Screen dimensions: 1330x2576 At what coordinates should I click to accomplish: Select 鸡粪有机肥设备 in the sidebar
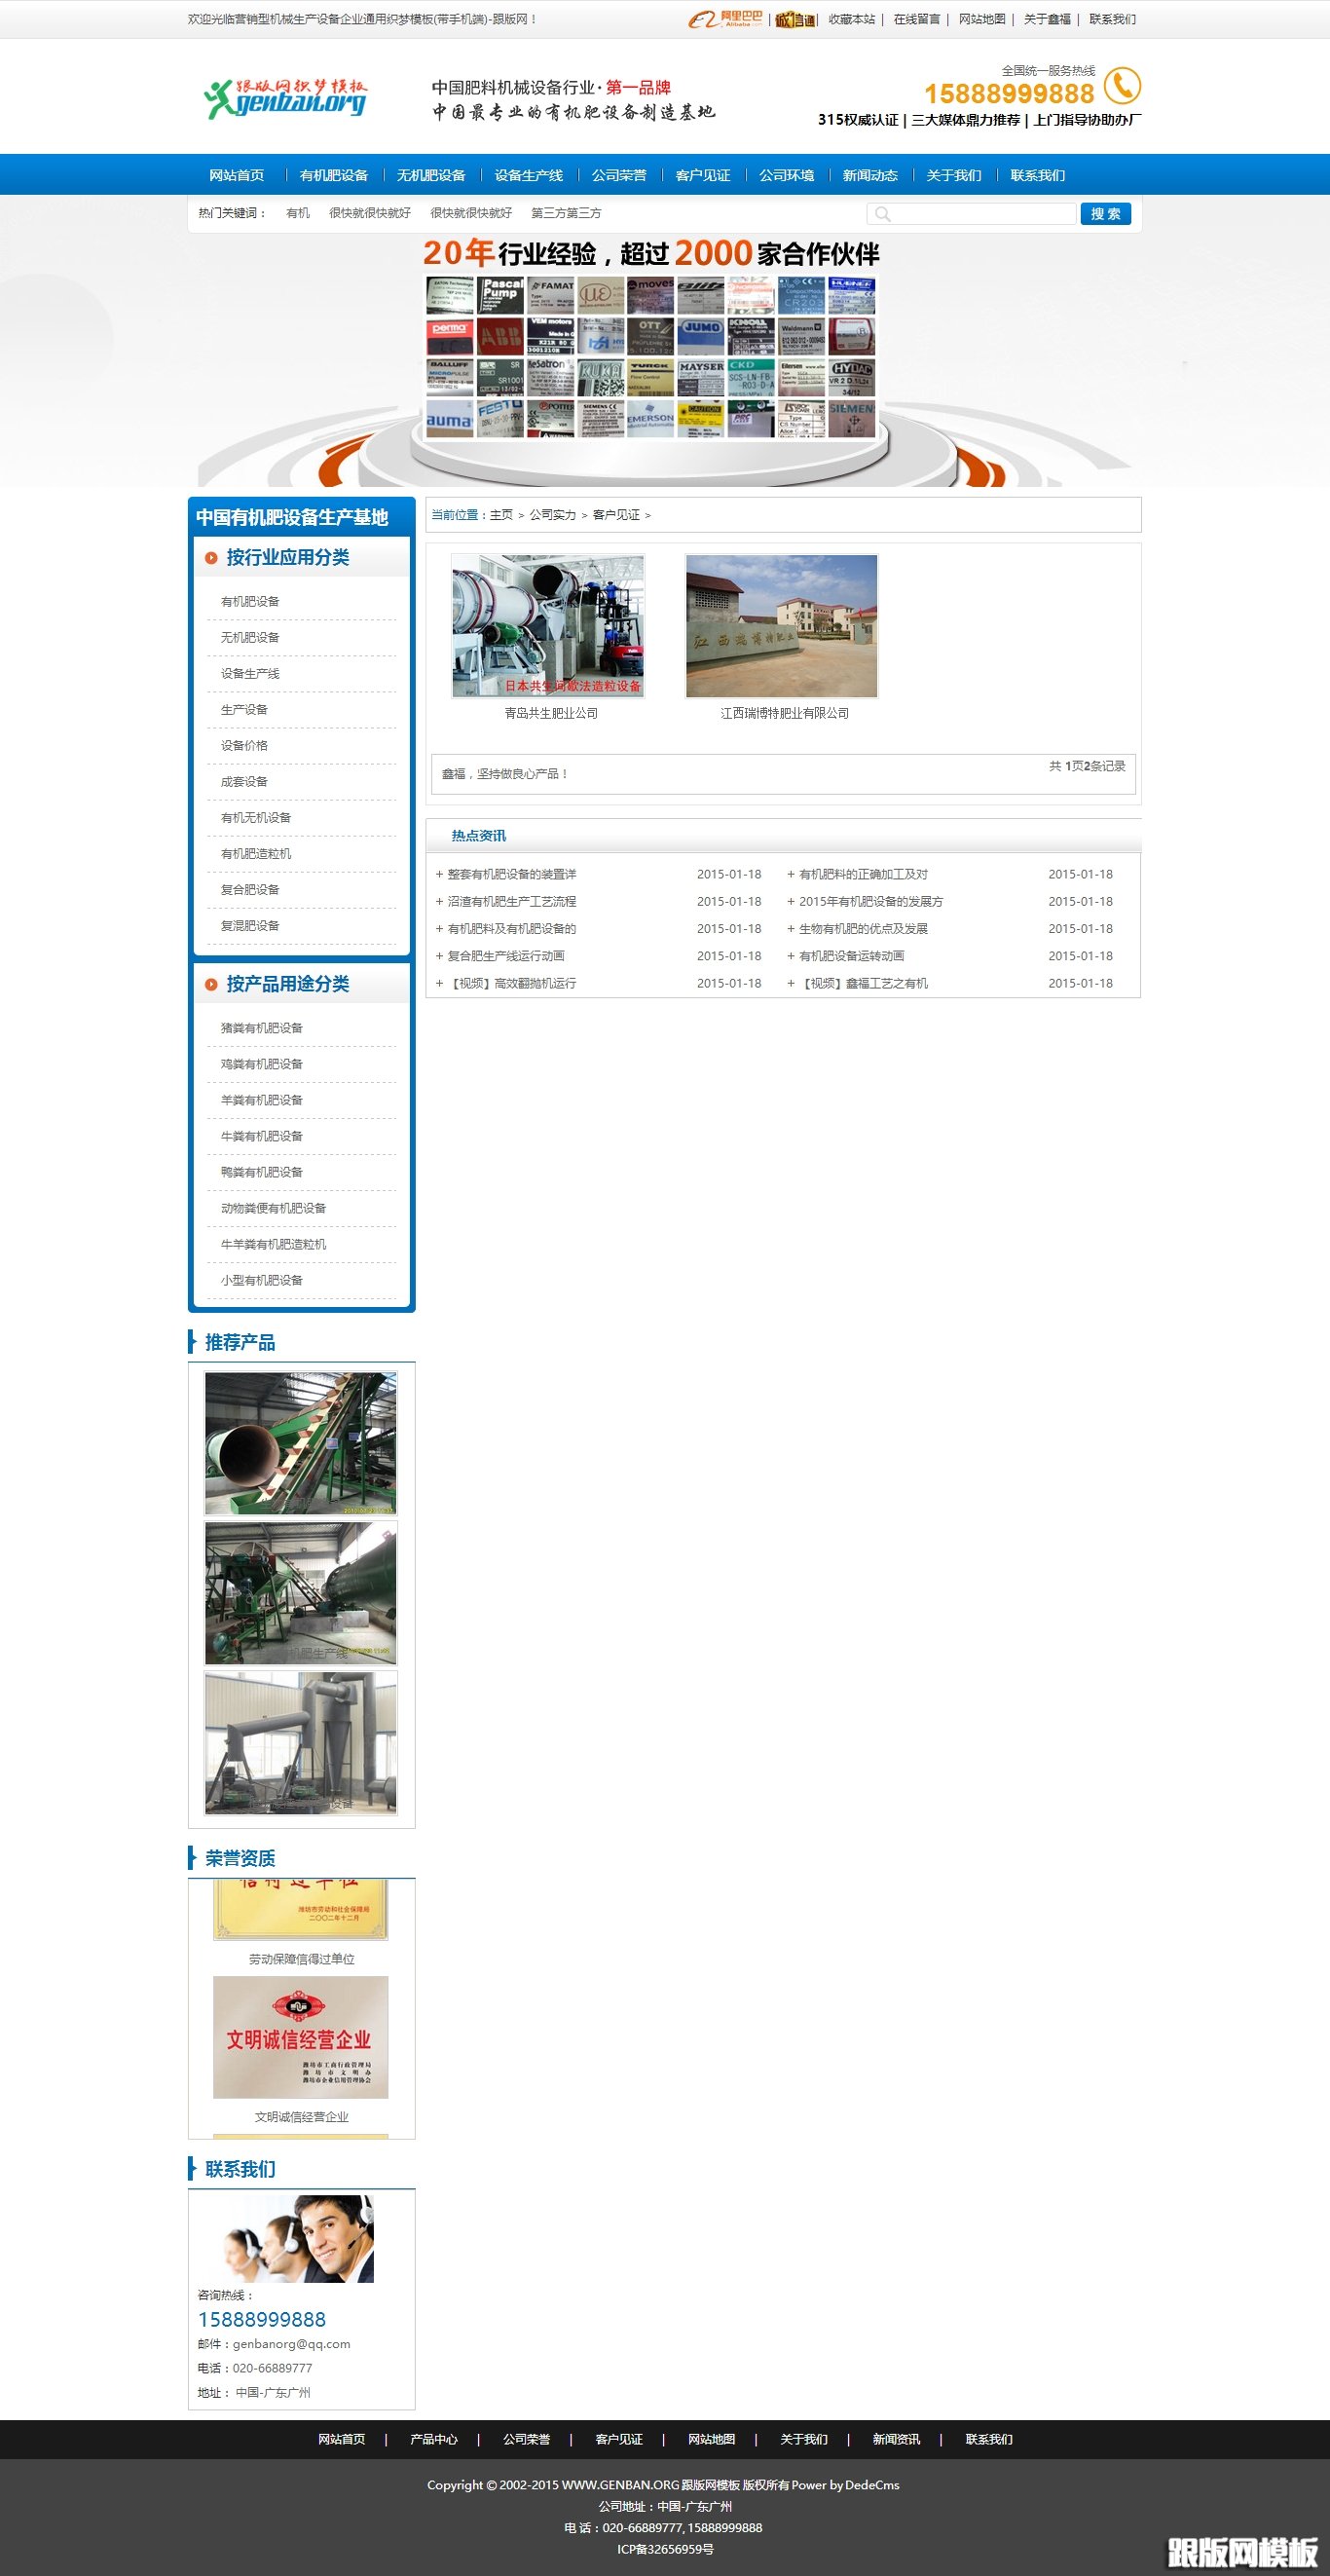pyautogui.click(x=262, y=1064)
